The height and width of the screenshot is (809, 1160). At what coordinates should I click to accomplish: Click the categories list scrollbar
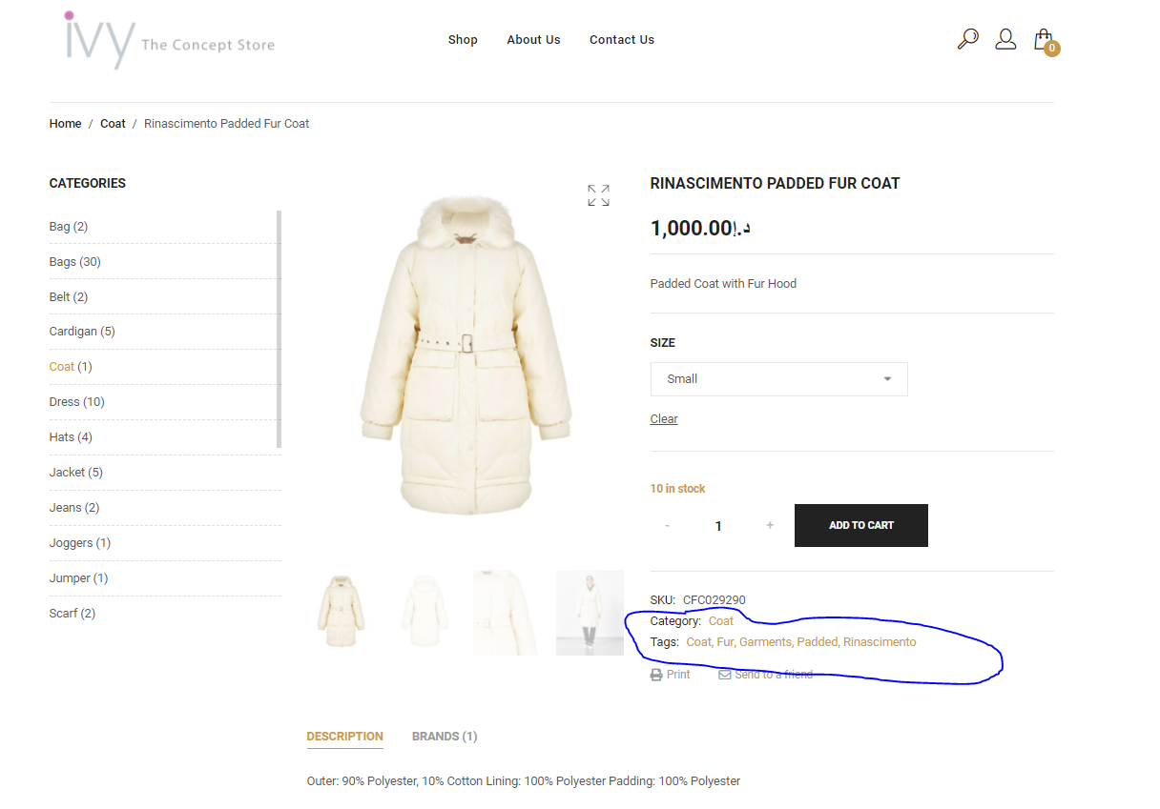click(x=279, y=329)
